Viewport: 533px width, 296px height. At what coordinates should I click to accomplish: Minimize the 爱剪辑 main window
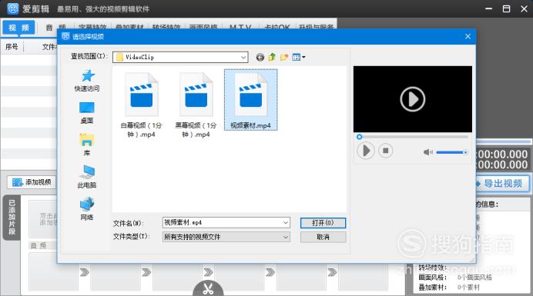(x=489, y=8)
